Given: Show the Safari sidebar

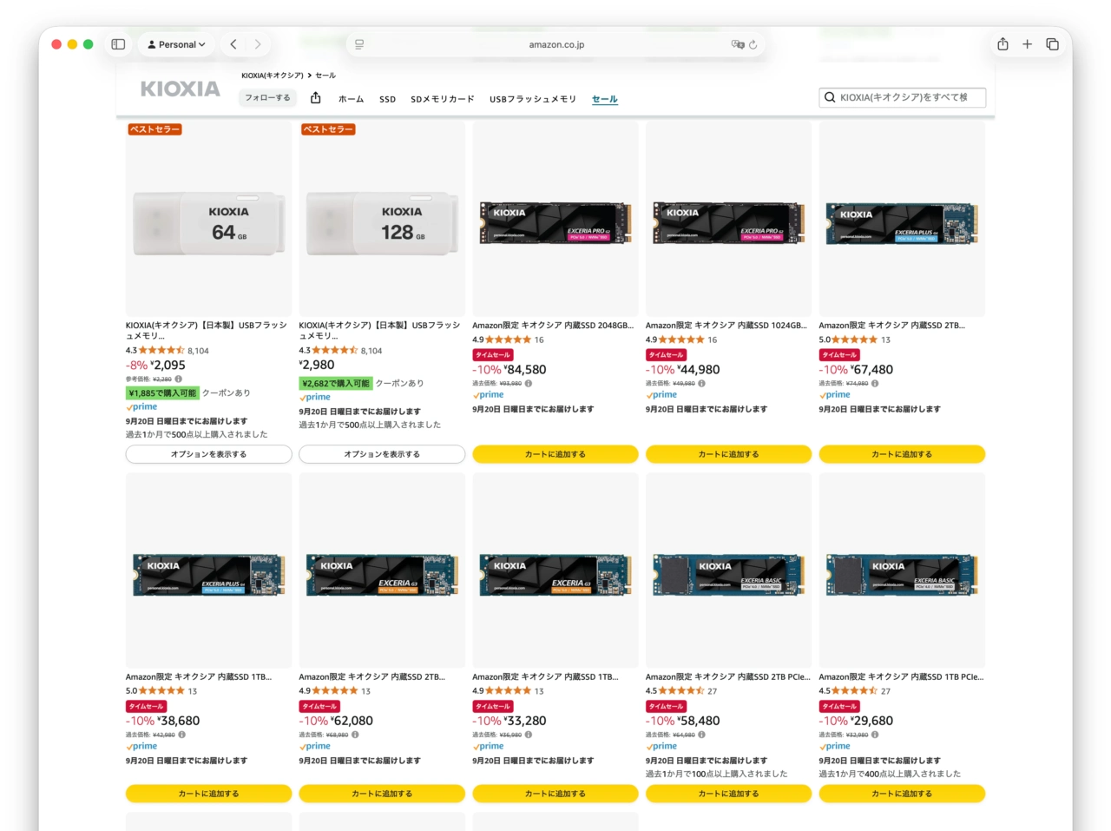Looking at the screenshot, I should tap(119, 44).
